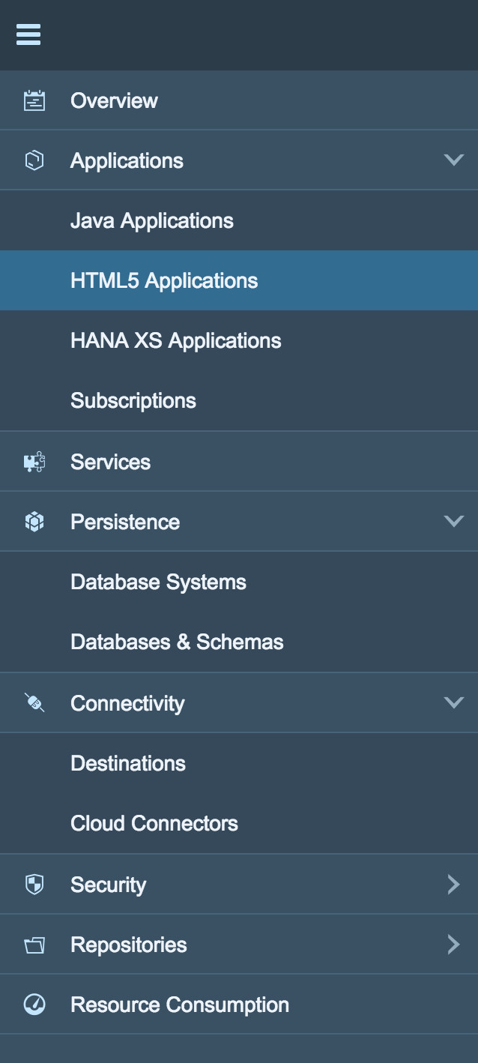This screenshot has height=1063, width=478.
Task: Click the Services puzzle-piece icon
Action: [34, 461]
